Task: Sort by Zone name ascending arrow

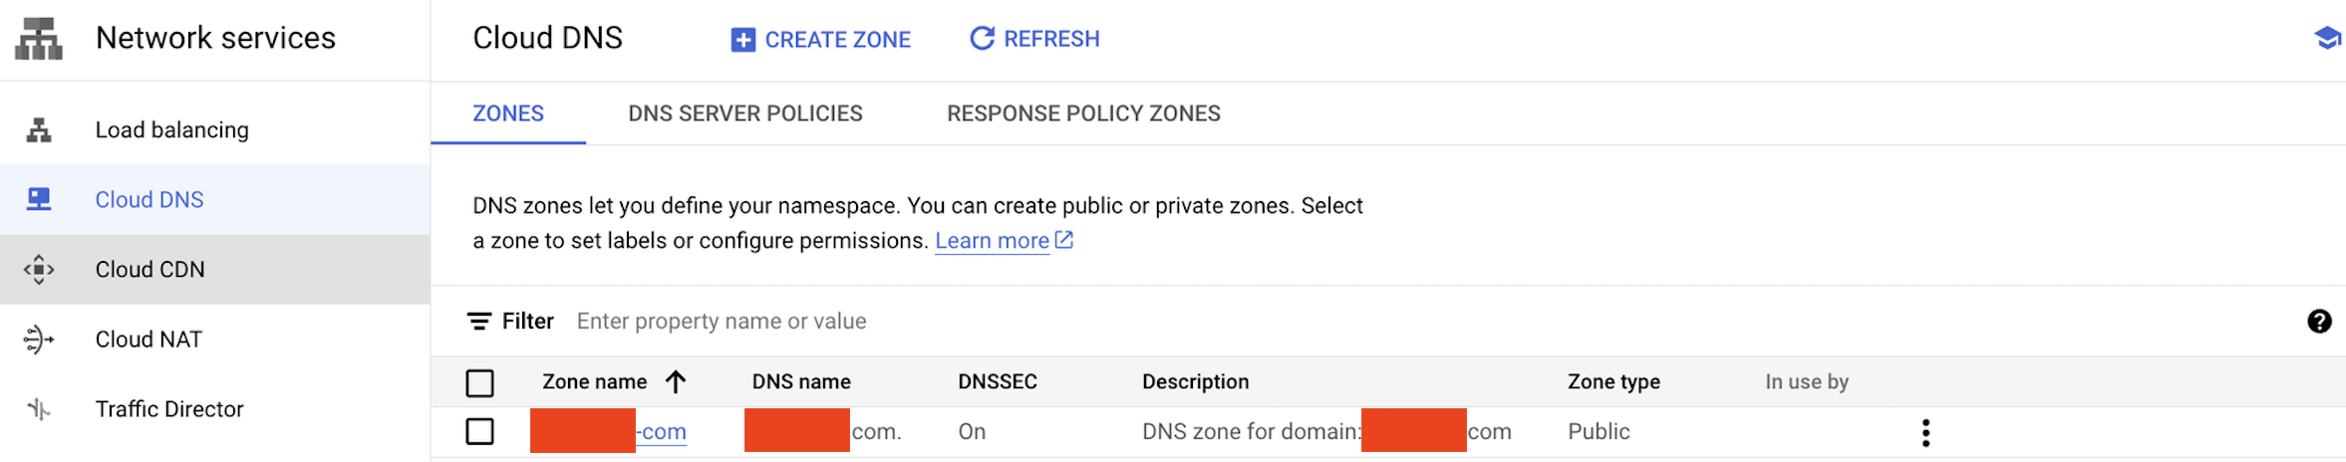Action: pos(676,381)
